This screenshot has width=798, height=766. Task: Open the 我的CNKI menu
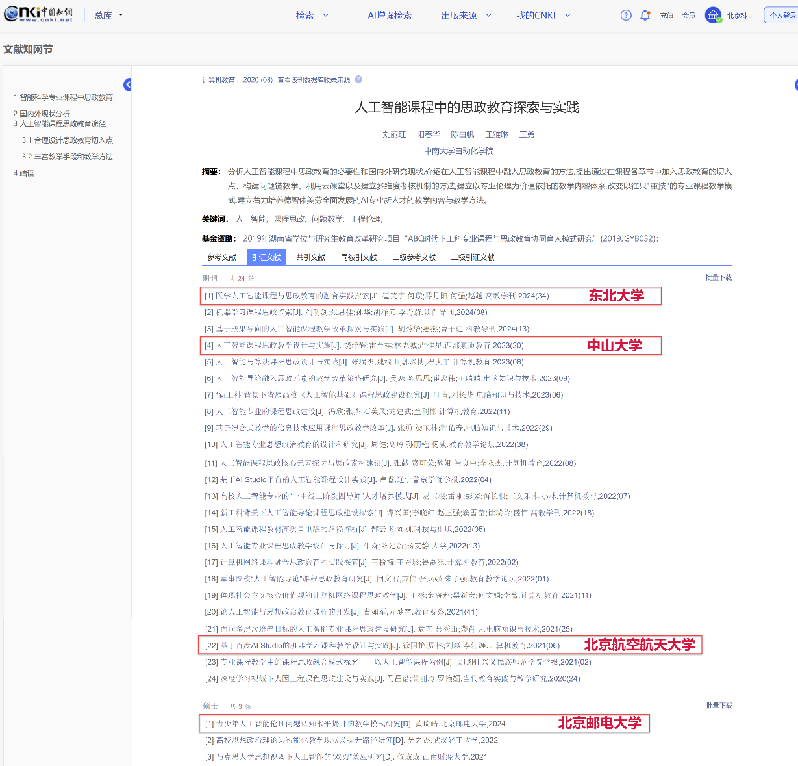[543, 16]
